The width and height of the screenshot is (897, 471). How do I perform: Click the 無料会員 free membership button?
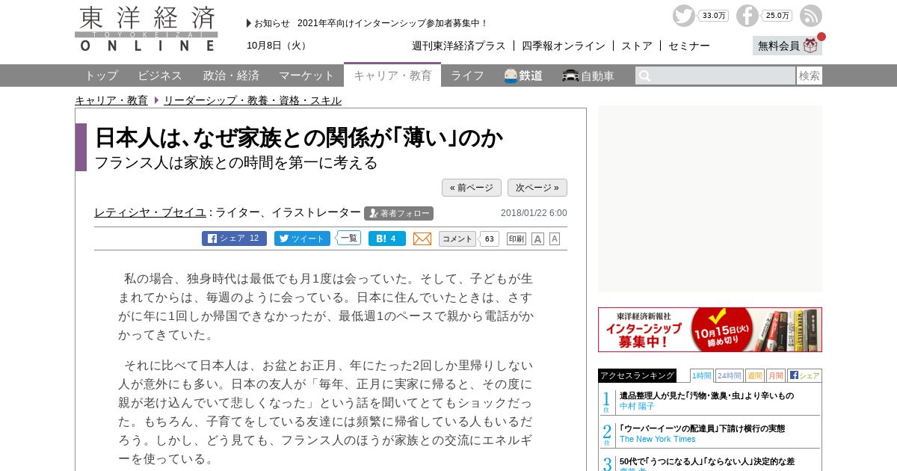pos(787,46)
